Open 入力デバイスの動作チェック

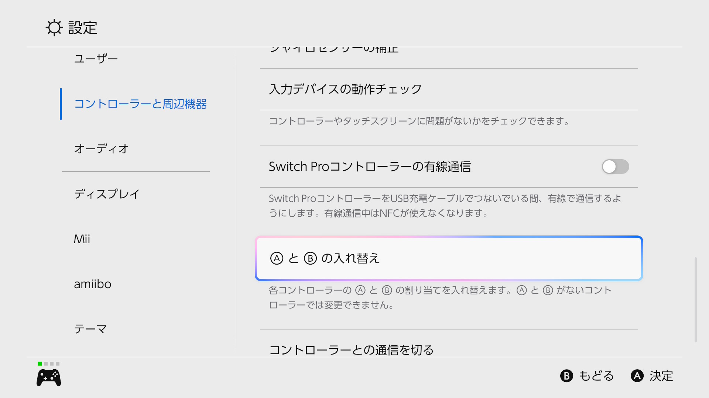tap(449, 89)
